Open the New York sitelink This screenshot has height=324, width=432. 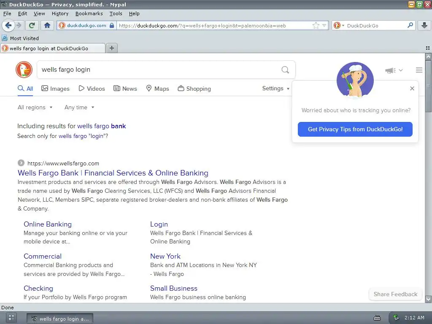tap(165, 256)
